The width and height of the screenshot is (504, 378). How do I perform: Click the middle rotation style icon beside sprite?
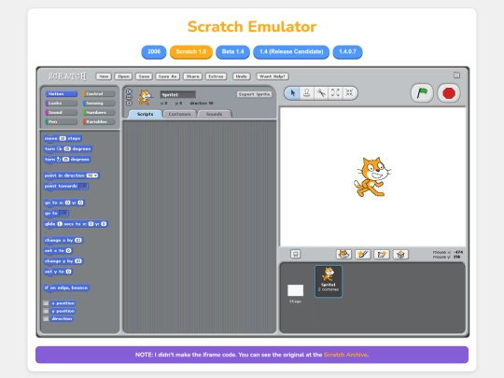tap(129, 97)
